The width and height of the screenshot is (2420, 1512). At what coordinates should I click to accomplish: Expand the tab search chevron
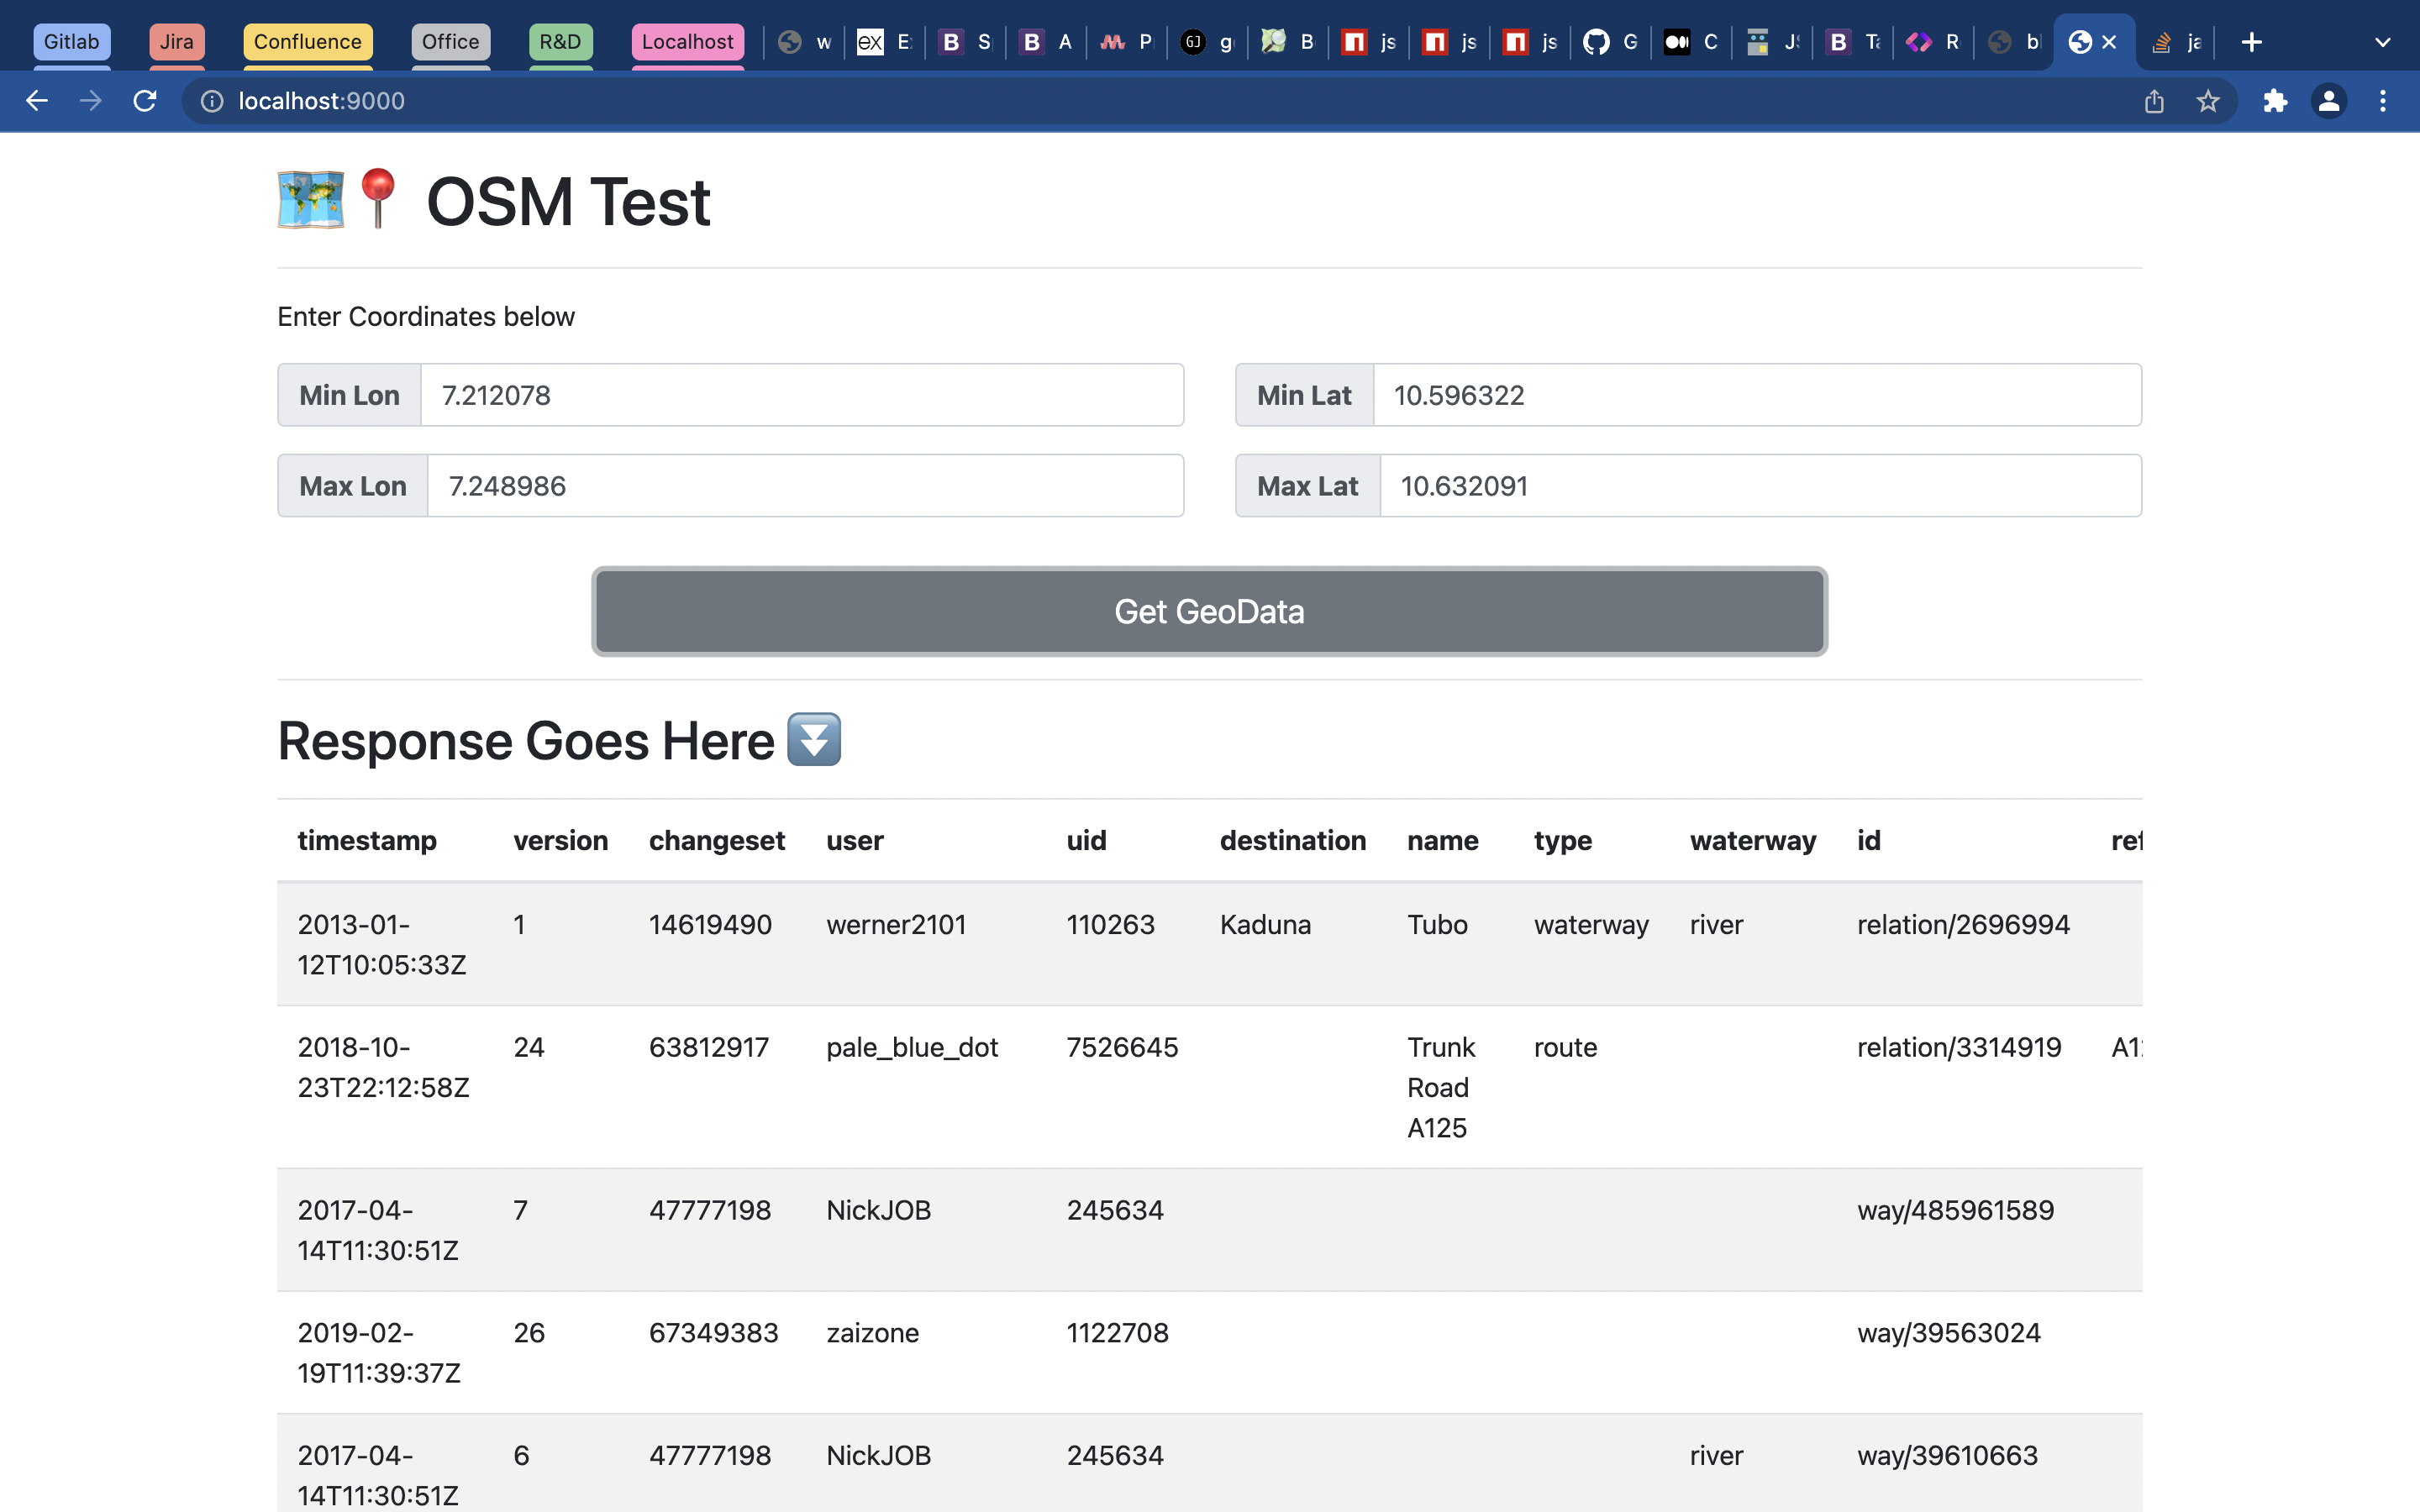(x=2383, y=42)
